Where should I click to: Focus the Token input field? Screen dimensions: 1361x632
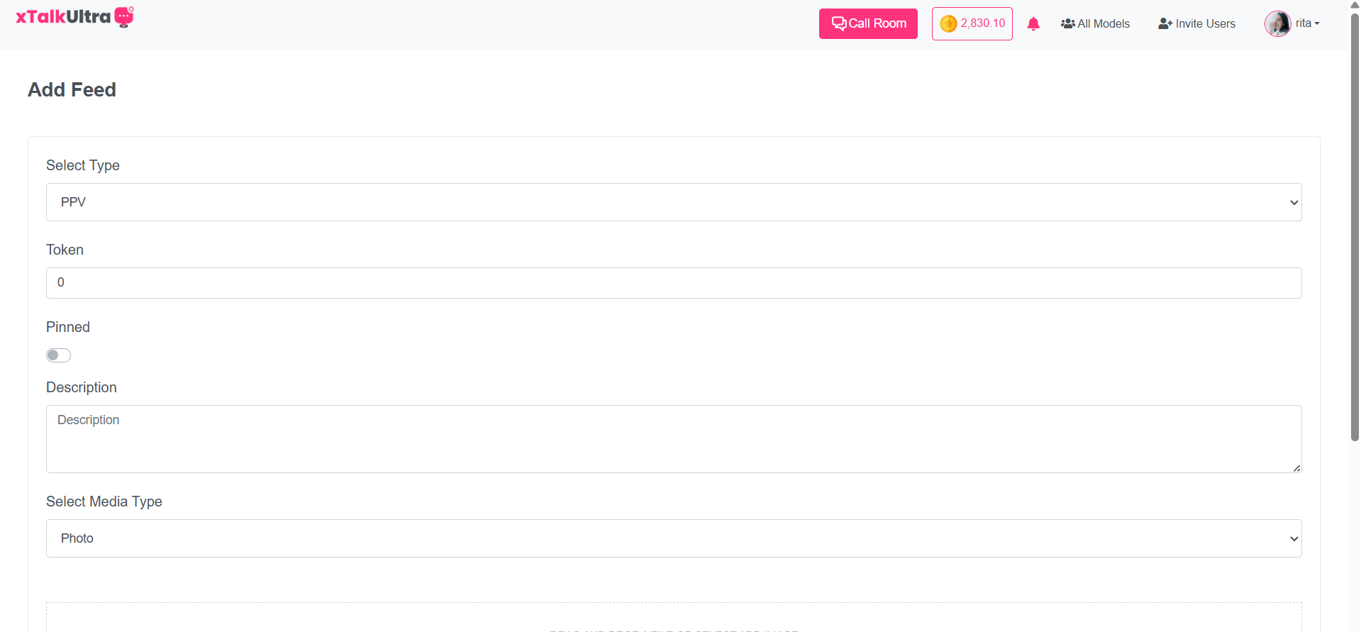coord(673,283)
